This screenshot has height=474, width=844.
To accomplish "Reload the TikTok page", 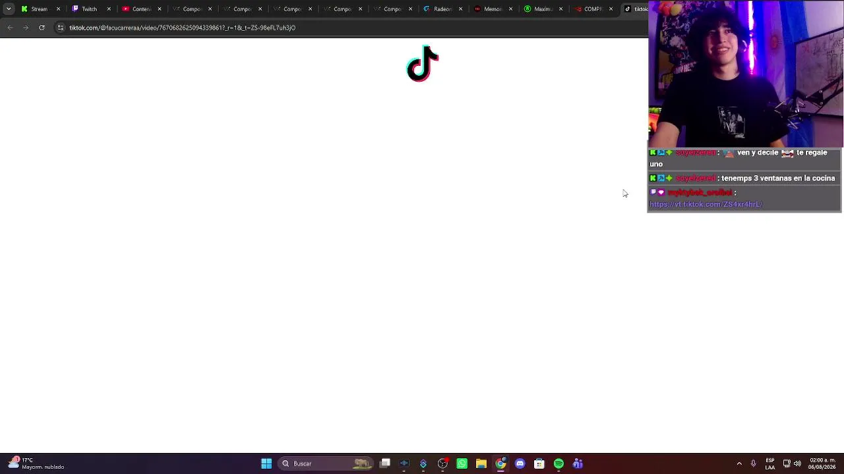I will click(42, 28).
